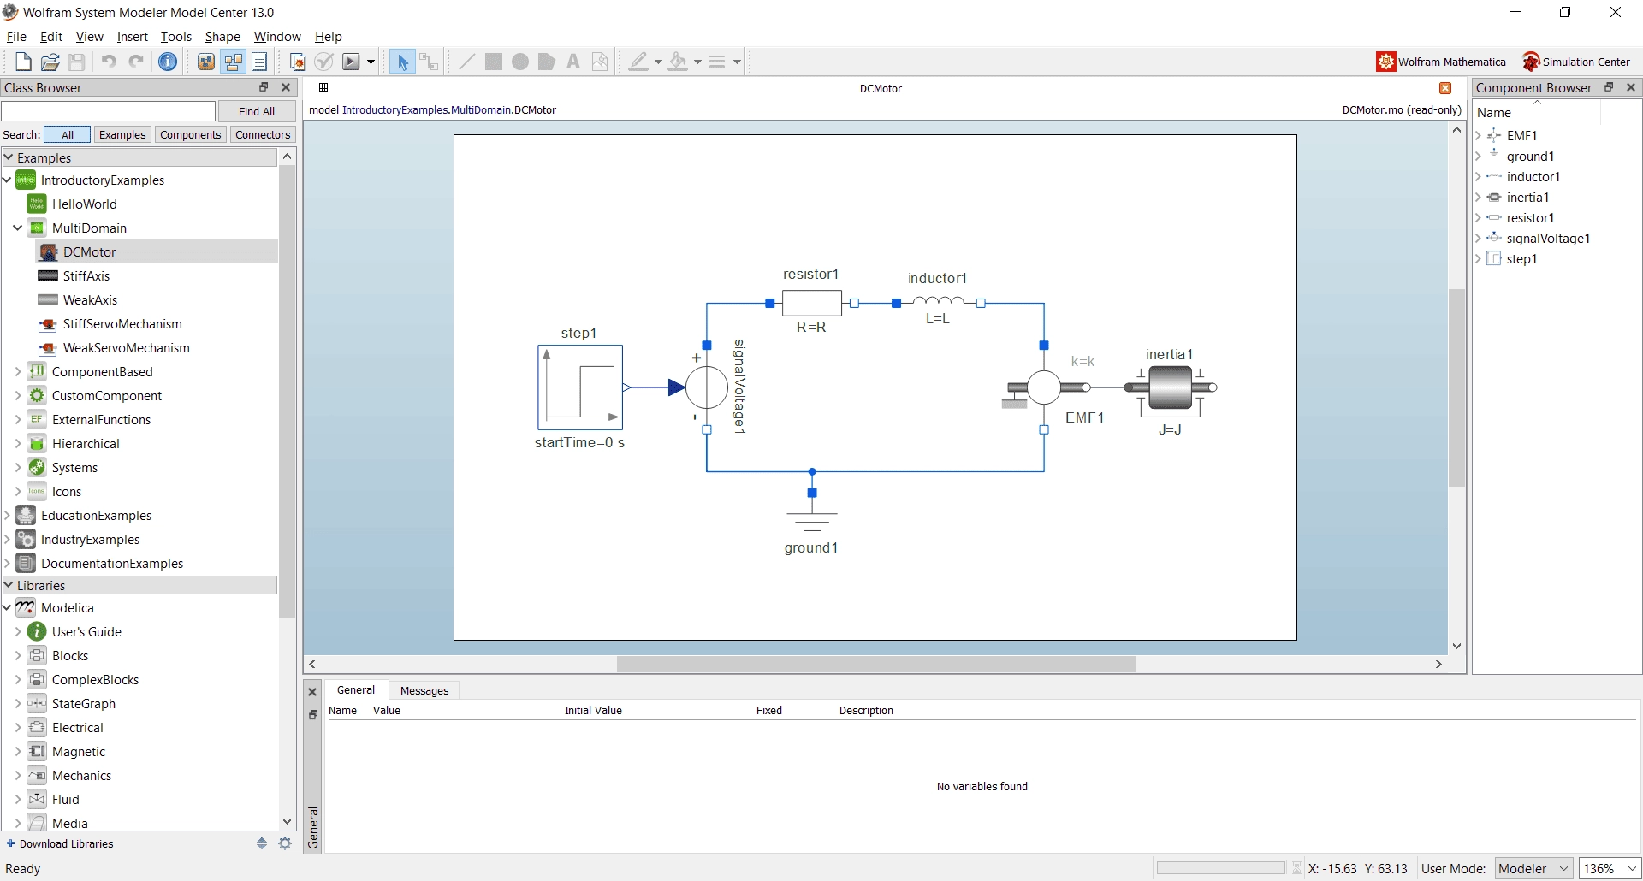Choose the Rectangle drawing tool
1643x881 pixels.
494,62
